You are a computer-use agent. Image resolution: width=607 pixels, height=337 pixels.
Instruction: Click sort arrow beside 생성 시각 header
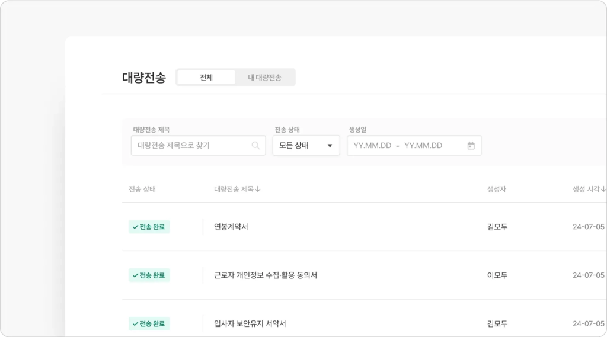603,190
